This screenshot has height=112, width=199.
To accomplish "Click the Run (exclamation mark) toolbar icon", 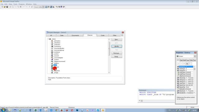I will click(x=30, y=7).
